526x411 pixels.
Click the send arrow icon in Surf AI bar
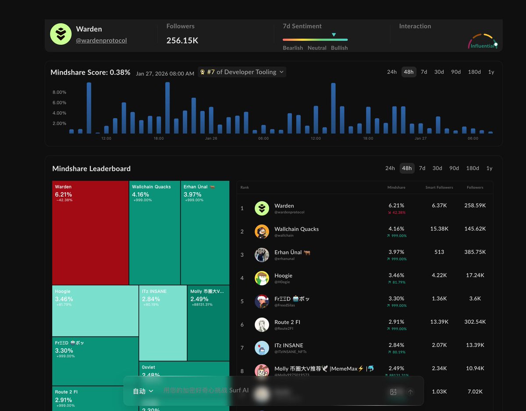pos(410,392)
